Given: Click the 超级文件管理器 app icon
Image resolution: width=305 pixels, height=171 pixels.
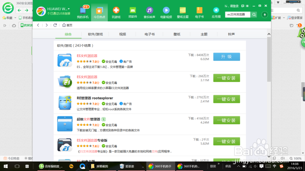Looking at the screenshot, I should click(x=65, y=124).
